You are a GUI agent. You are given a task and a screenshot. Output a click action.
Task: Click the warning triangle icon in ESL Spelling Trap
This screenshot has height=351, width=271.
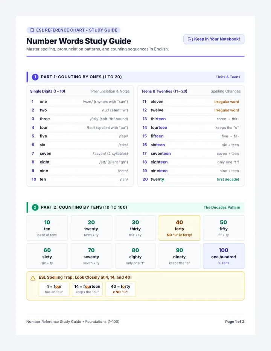33,278
